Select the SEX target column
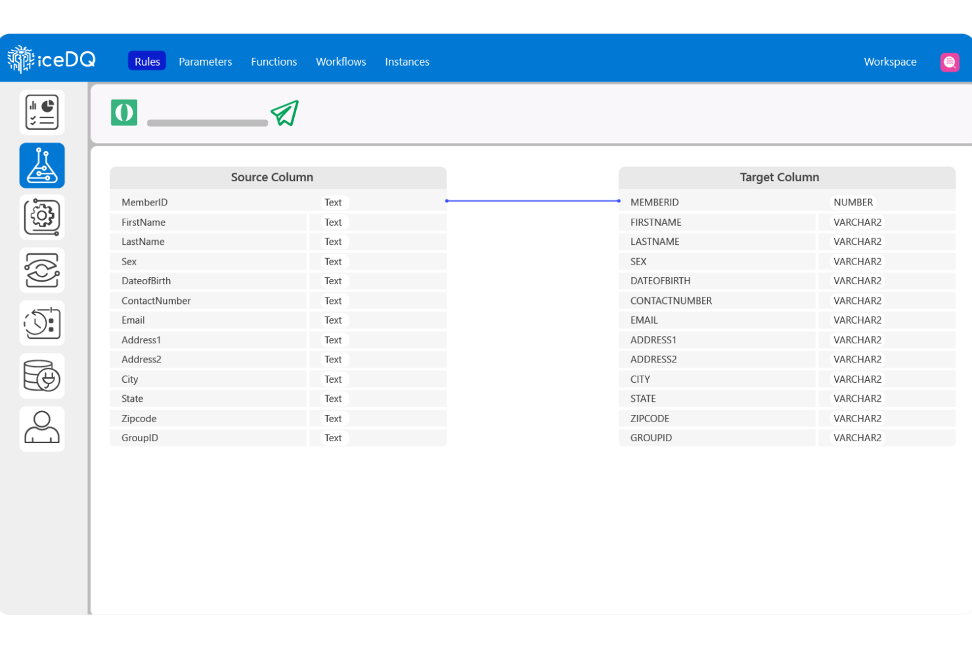 pos(717,261)
